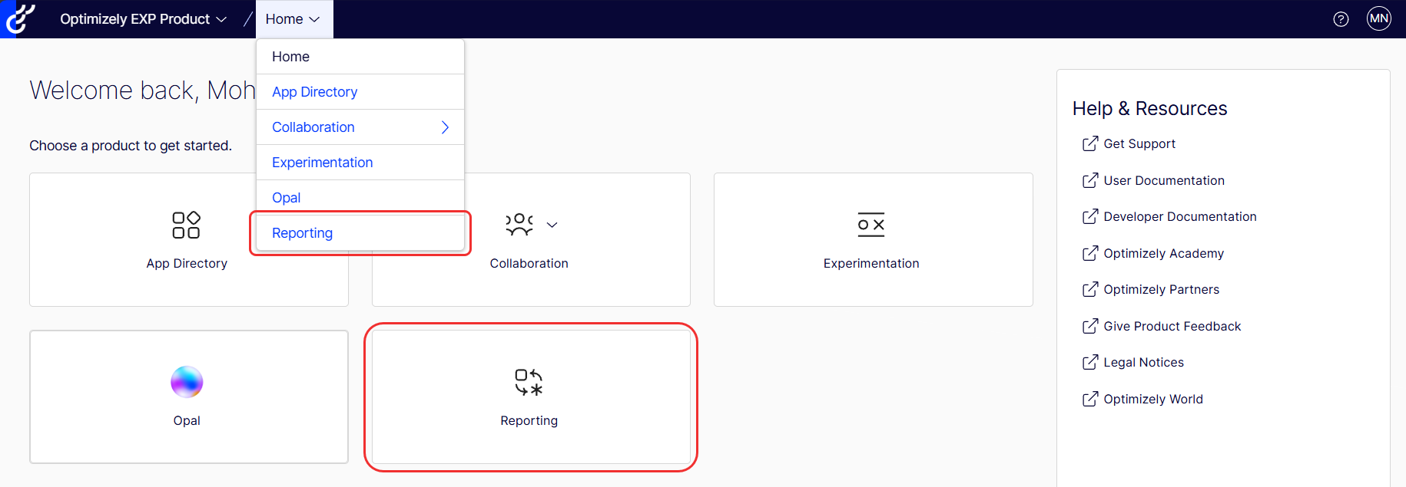Click the Experimentation card icon
The width and height of the screenshot is (1406, 487).
pos(871,225)
